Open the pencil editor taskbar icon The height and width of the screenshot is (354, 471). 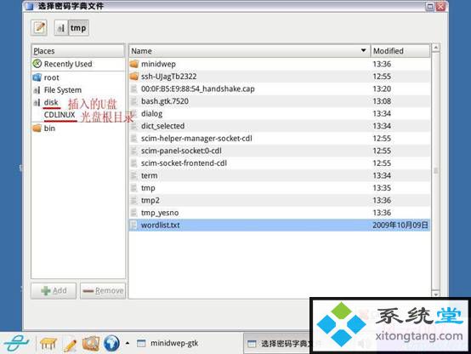70,344
